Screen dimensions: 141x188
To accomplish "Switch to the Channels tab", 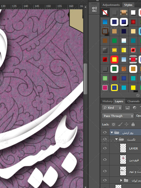I will 133,101.
